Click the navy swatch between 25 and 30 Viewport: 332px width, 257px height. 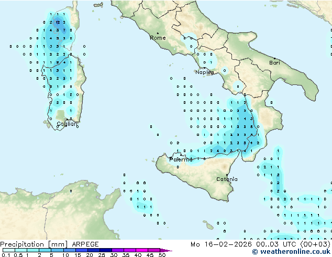(x=105, y=250)
